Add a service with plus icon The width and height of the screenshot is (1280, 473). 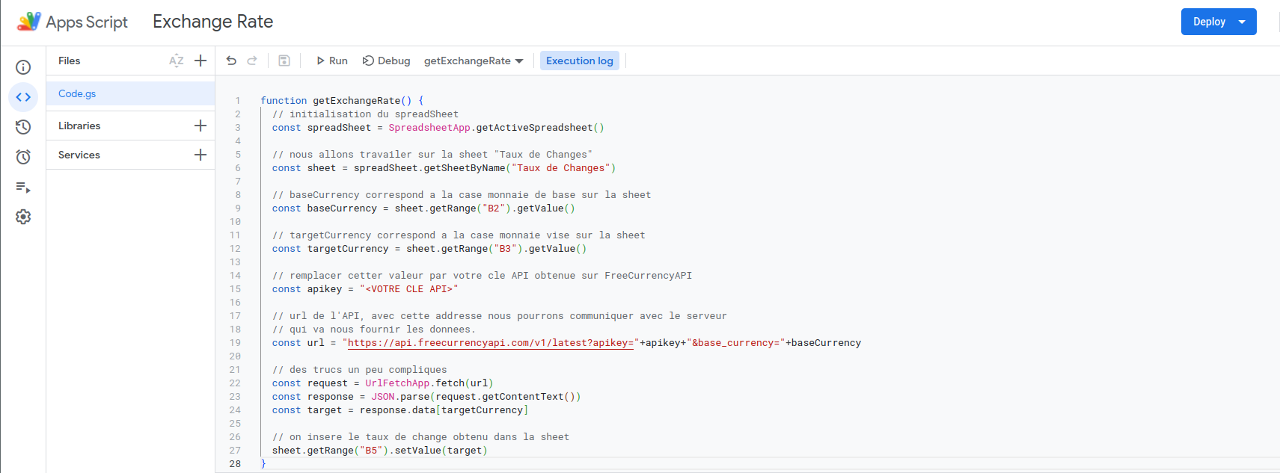tap(200, 155)
